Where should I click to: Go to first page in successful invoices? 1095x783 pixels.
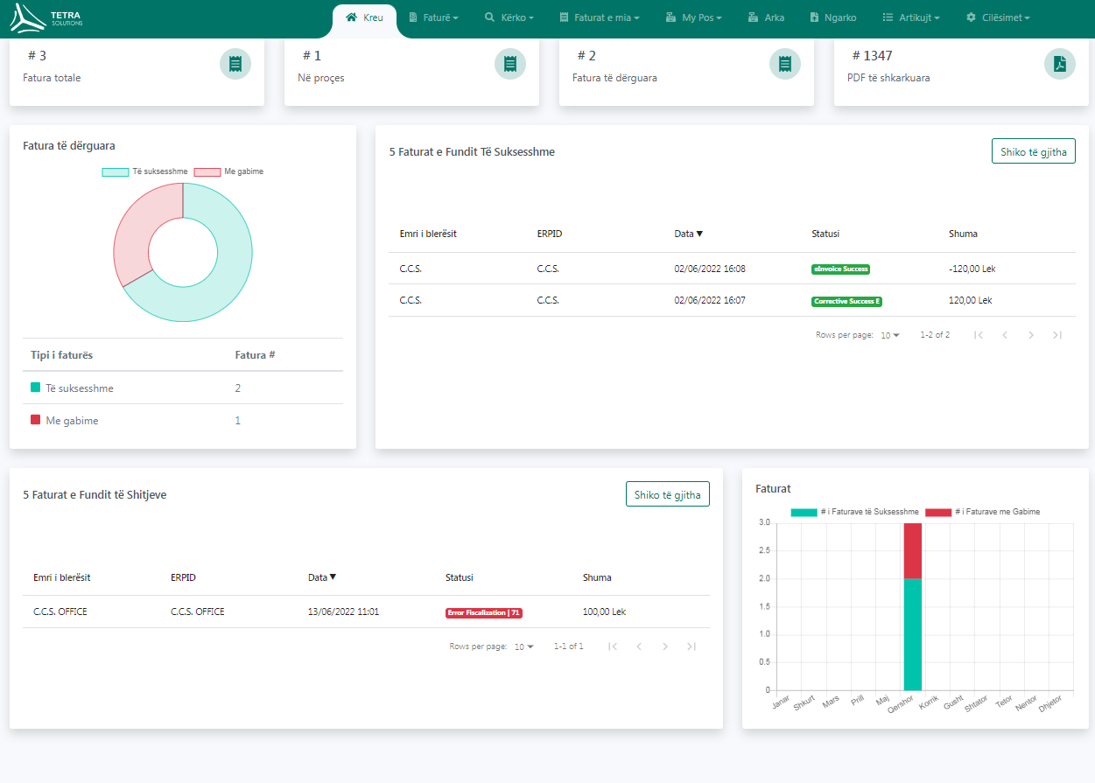click(x=979, y=335)
